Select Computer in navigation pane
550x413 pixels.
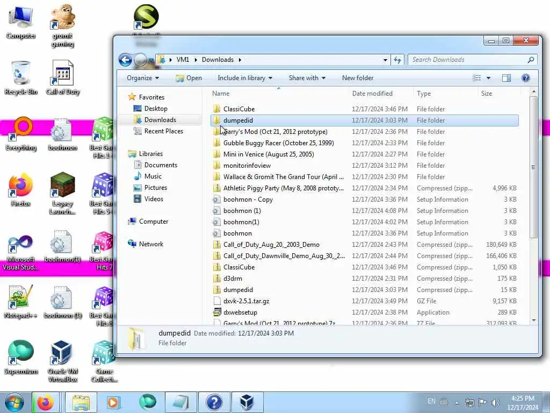(x=153, y=221)
